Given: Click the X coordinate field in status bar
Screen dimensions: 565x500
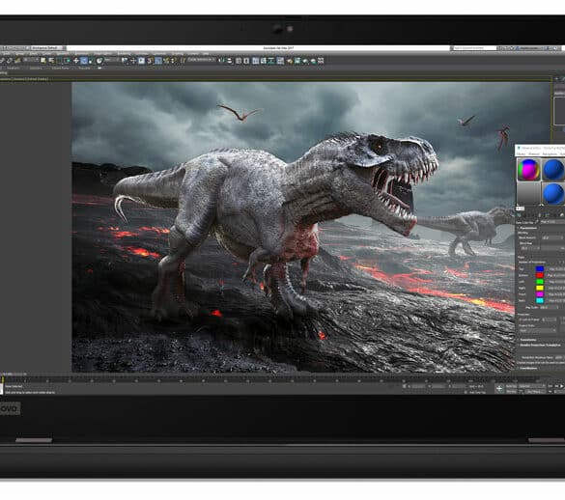Looking at the screenshot, I should (417, 386).
